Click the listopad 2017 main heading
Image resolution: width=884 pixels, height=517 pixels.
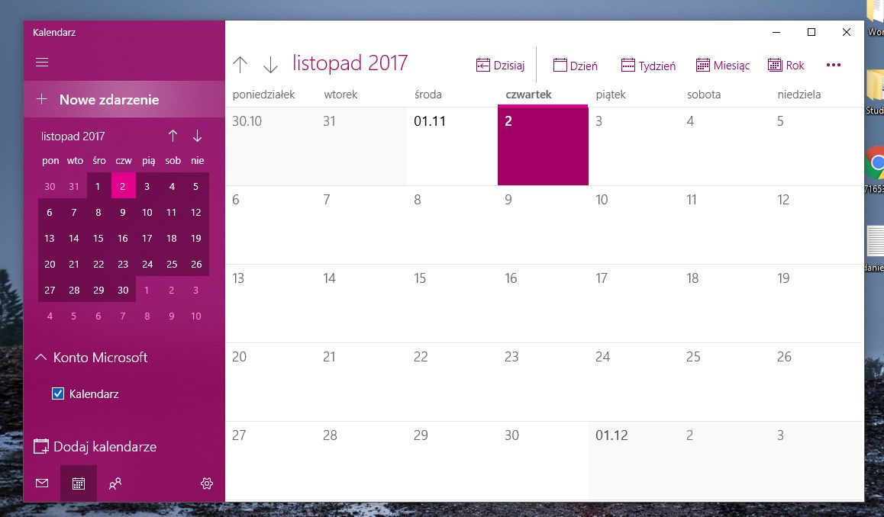[x=350, y=63]
